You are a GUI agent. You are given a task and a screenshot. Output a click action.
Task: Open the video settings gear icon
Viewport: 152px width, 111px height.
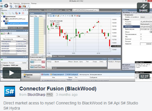coord(6,6)
